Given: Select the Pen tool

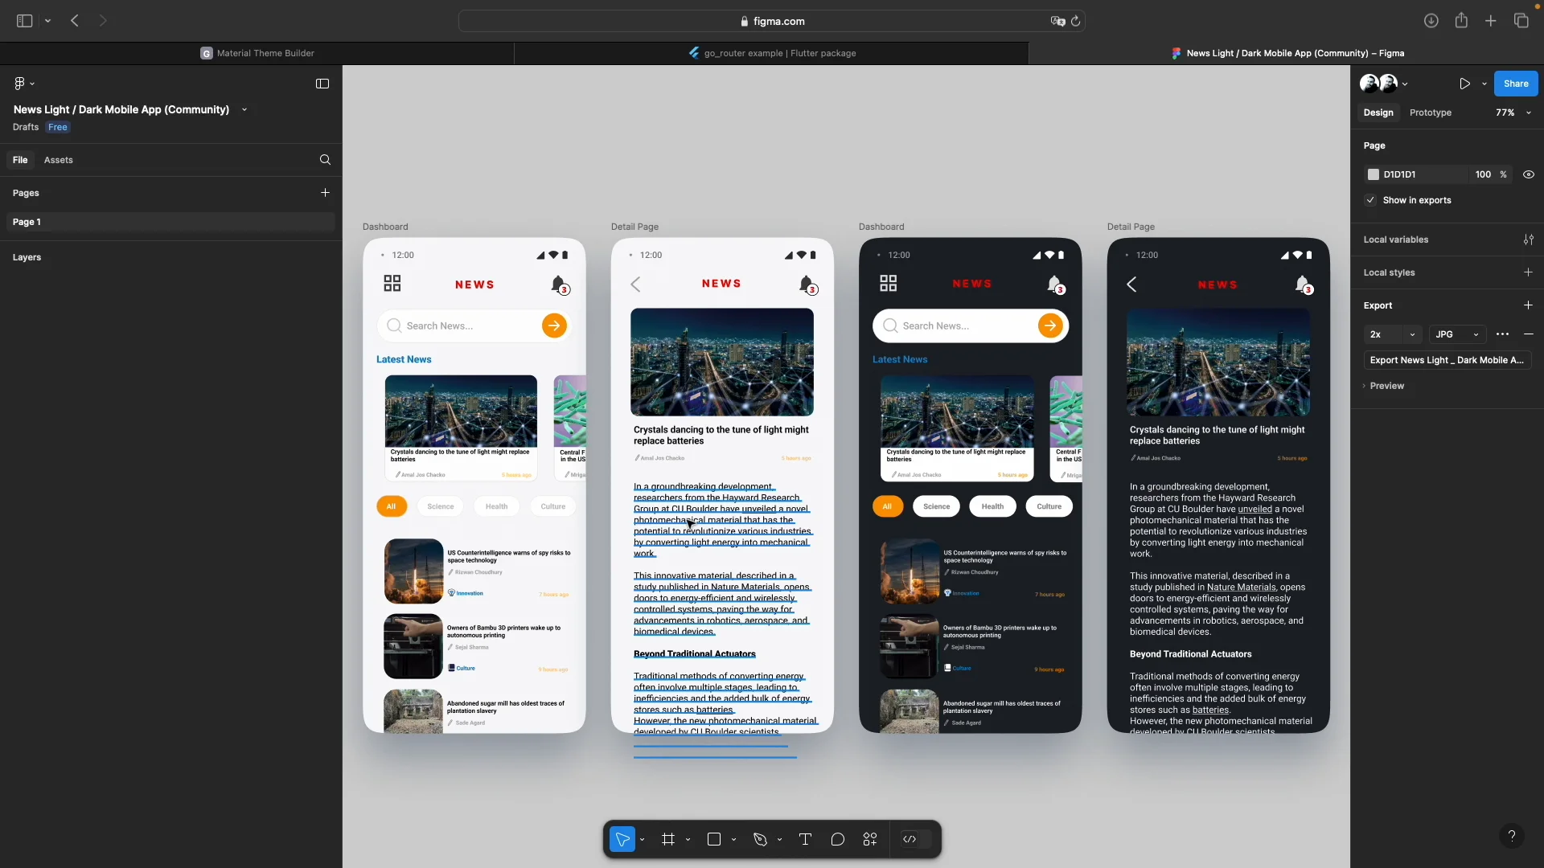Looking at the screenshot, I should click(x=760, y=839).
